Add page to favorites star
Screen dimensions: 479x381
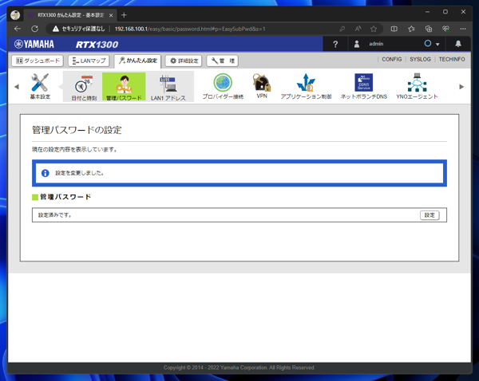[x=374, y=29]
